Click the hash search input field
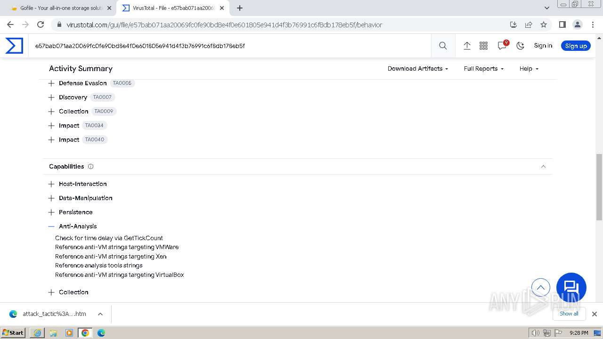Viewport: 603px width, 339px height. coord(229,46)
